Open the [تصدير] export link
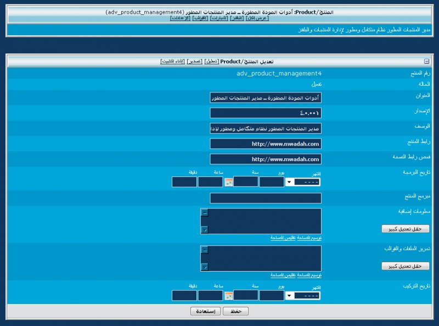This screenshot has height=326, width=439. click(x=195, y=62)
